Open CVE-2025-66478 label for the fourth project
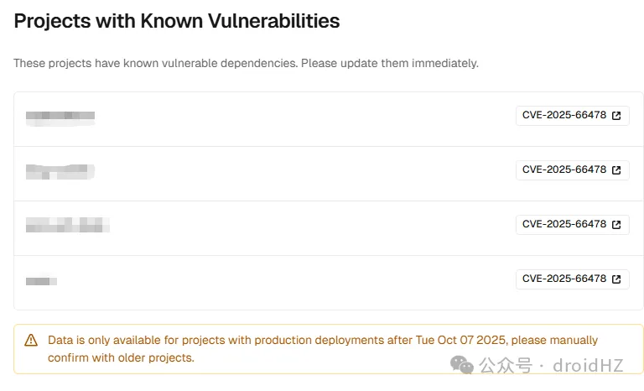Screen dimensions: 644x391 [563, 279]
